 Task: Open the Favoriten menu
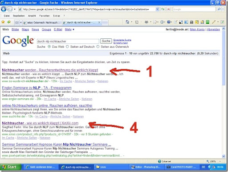pyautogui.click(x=45, y=16)
